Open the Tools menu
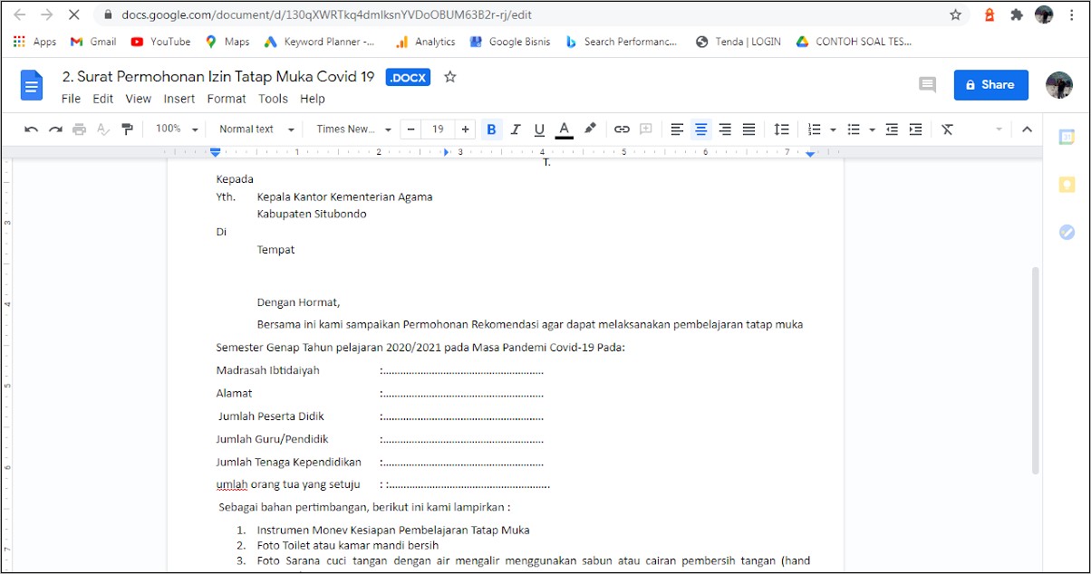Viewport: 1091px width, 574px height. [273, 99]
